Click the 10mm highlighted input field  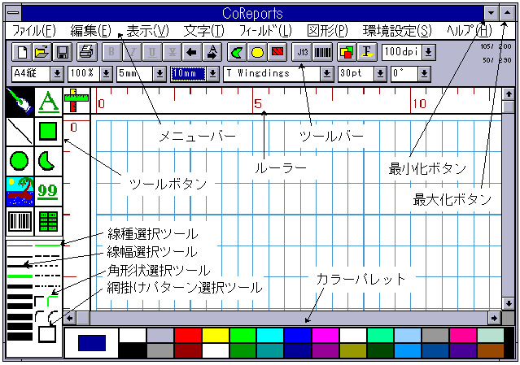tap(188, 74)
